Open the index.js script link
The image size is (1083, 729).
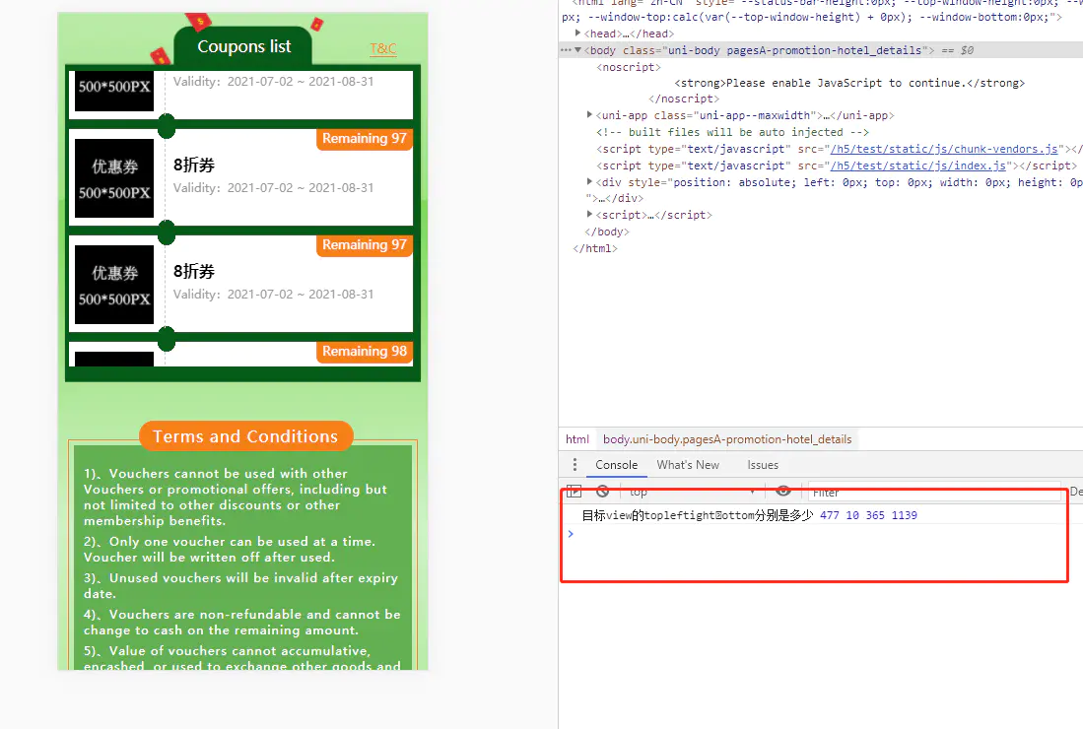pyautogui.click(x=918, y=166)
